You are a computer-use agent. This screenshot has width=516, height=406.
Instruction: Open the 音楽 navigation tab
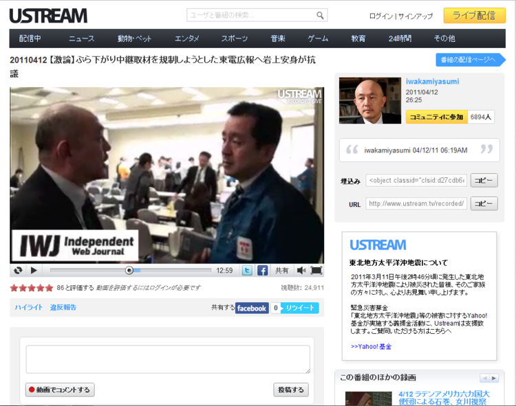(278, 38)
